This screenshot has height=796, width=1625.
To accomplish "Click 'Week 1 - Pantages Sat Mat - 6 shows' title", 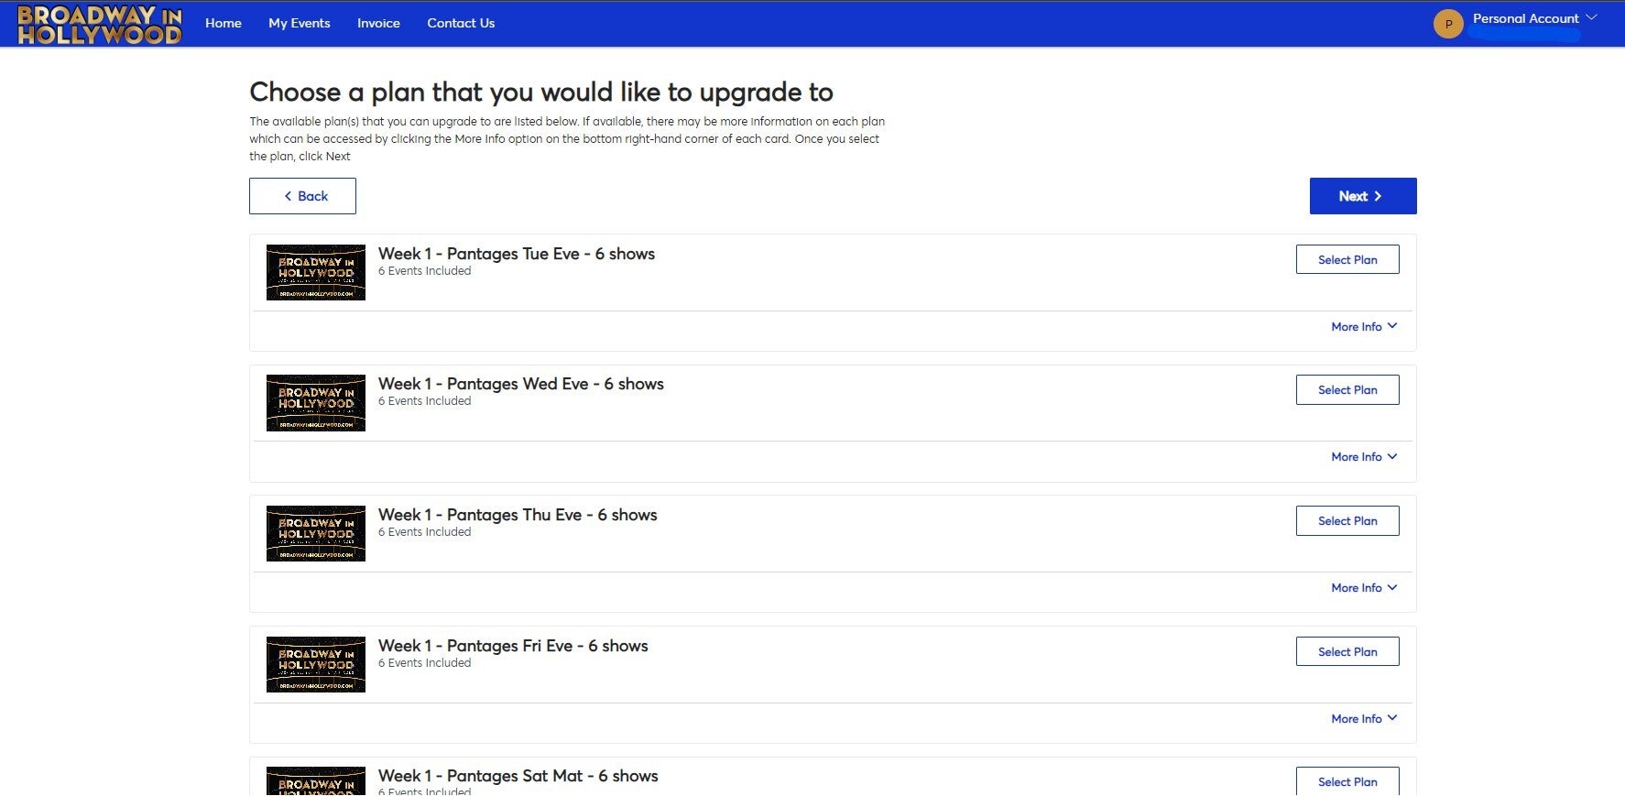I will (x=518, y=776).
